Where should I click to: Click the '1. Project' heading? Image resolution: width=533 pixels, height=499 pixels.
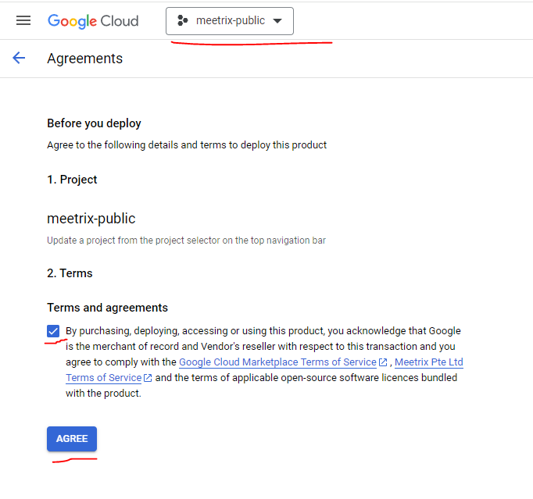tap(72, 180)
